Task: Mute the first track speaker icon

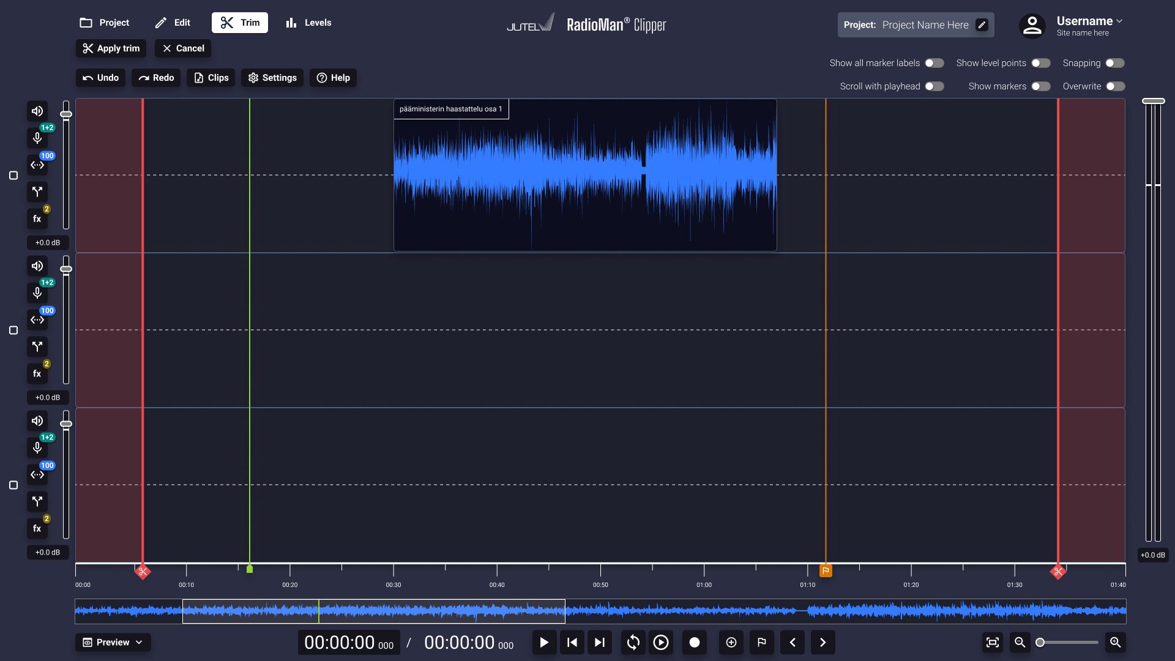Action: click(37, 111)
